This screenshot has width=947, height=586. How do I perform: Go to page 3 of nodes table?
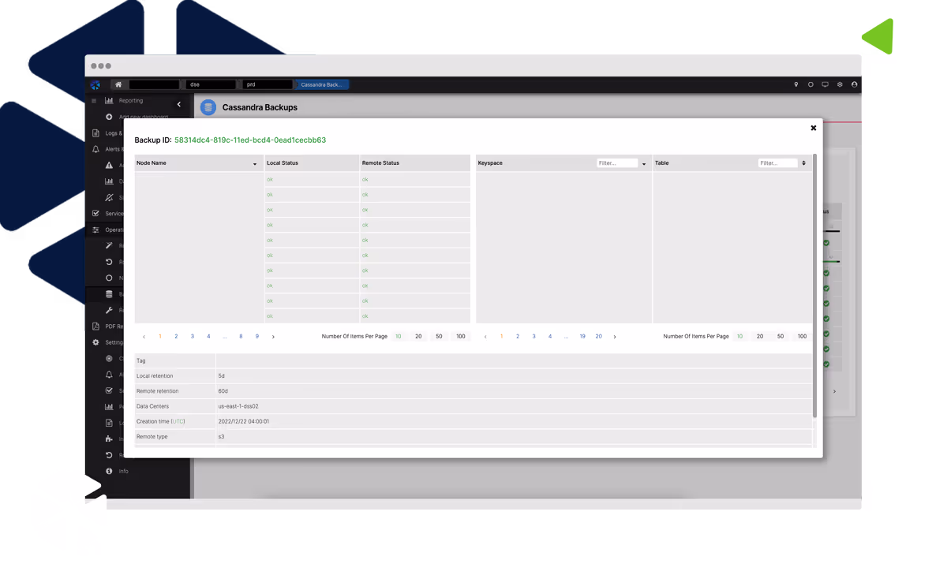coord(192,337)
